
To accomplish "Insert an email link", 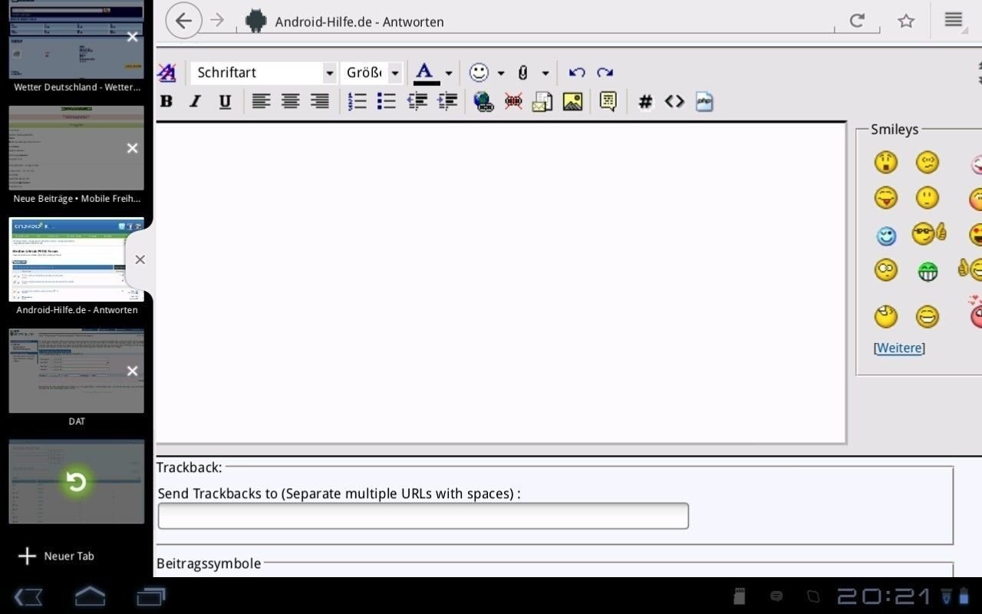I will (x=542, y=101).
